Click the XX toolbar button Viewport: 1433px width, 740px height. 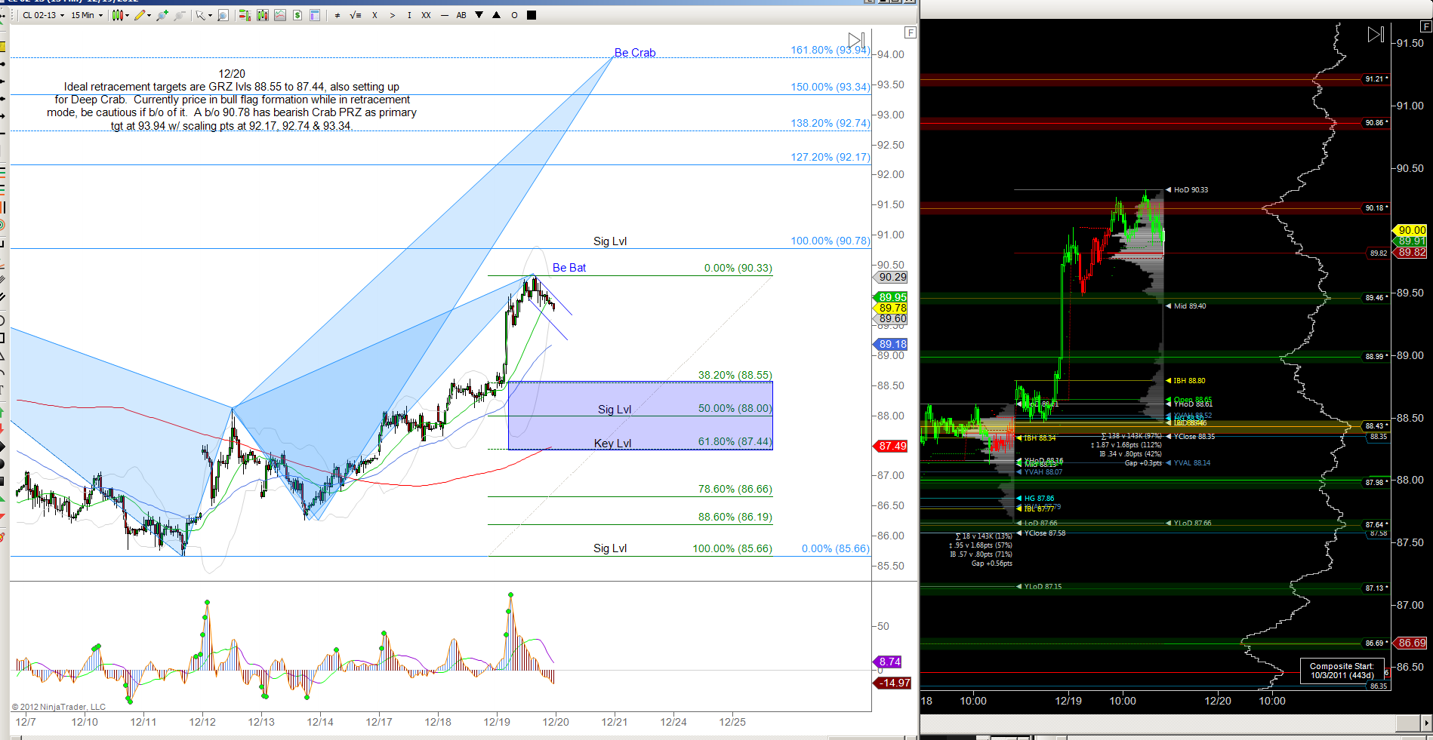[x=427, y=15]
